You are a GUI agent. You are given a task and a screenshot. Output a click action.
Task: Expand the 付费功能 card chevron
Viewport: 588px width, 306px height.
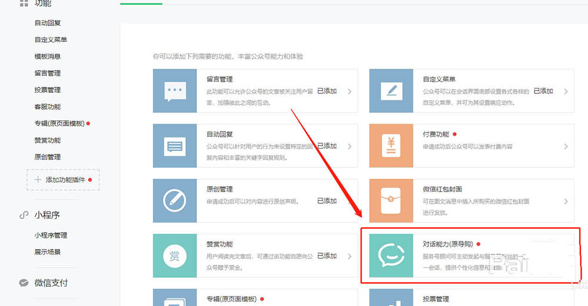[566, 146]
